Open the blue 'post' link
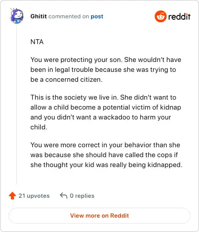The image size is (199, 232). [97, 16]
